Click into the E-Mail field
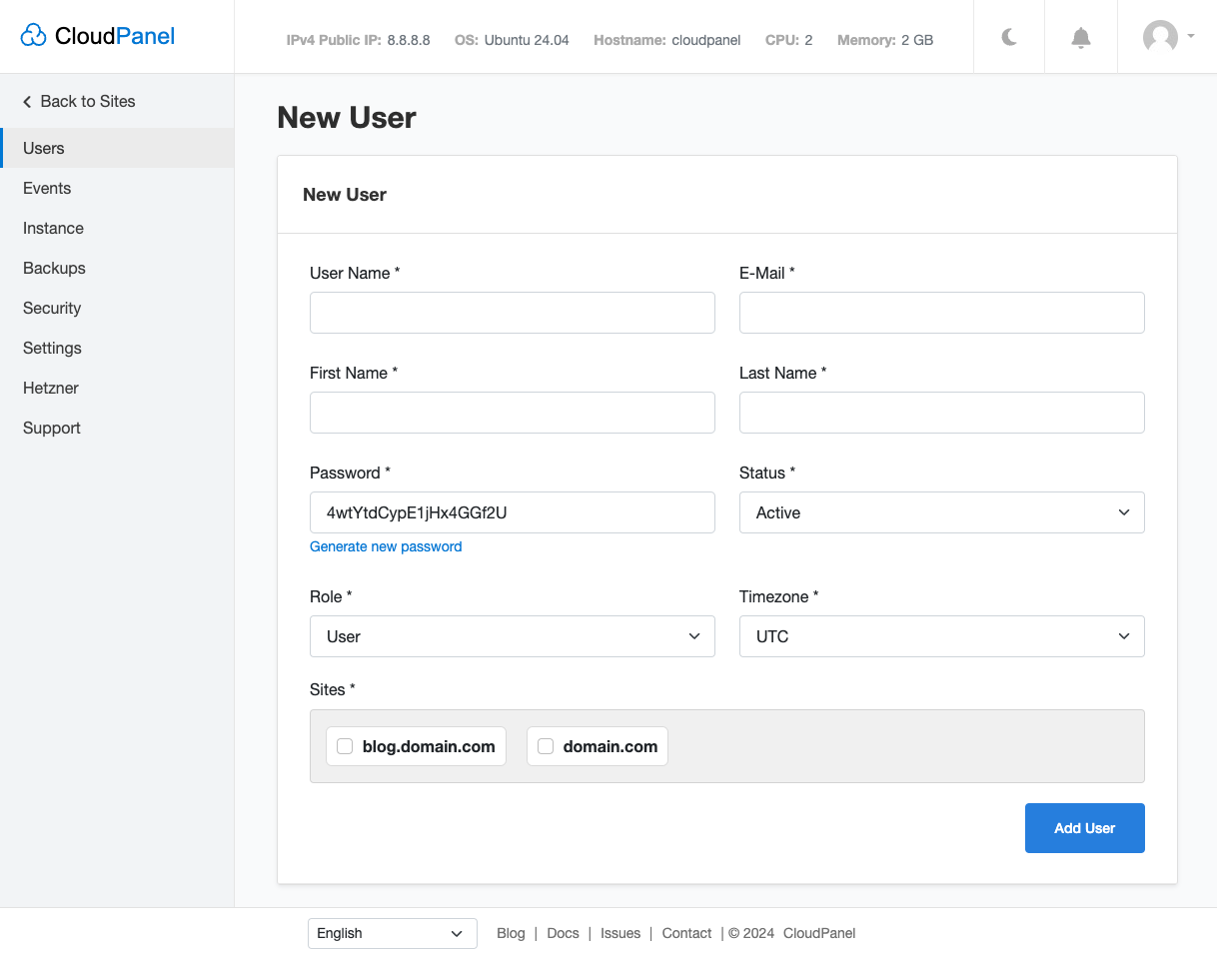The height and width of the screenshot is (959, 1217). pos(941,313)
